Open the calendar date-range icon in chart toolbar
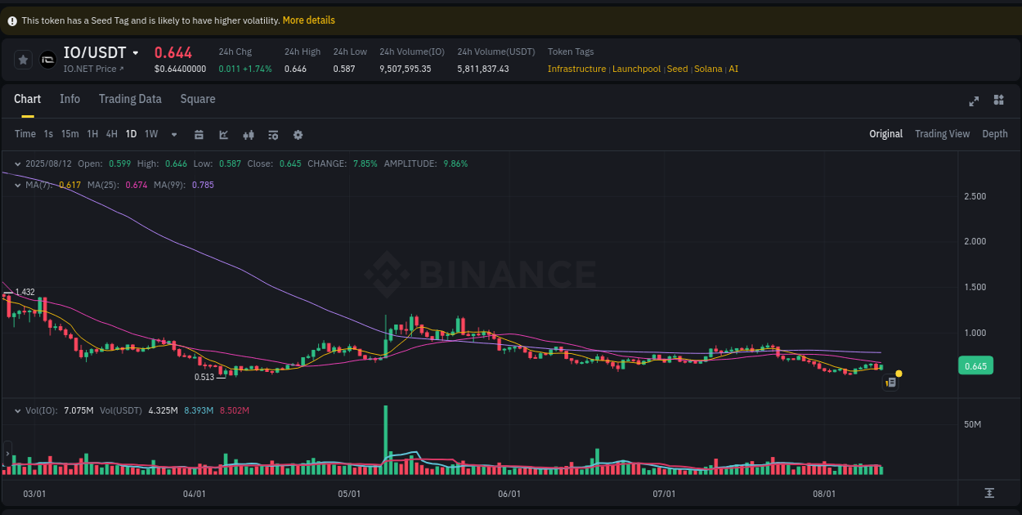This screenshot has width=1022, height=515. pos(199,134)
